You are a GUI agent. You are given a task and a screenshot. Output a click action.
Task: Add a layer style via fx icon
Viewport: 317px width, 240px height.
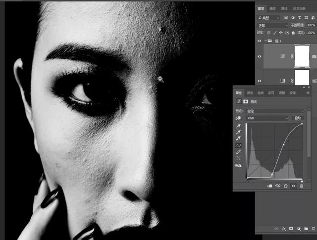[284, 229]
